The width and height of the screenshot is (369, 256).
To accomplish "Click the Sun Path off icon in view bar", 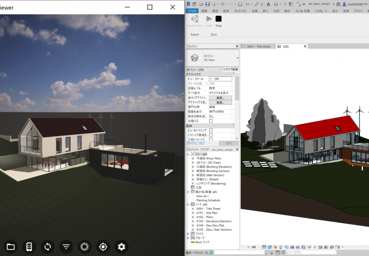I will click(x=275, y=247).
